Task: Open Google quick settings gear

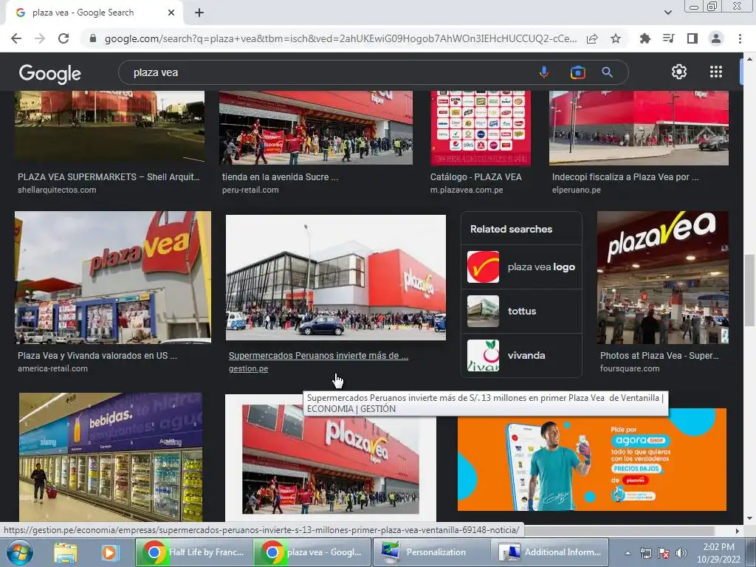Action: 679,72
